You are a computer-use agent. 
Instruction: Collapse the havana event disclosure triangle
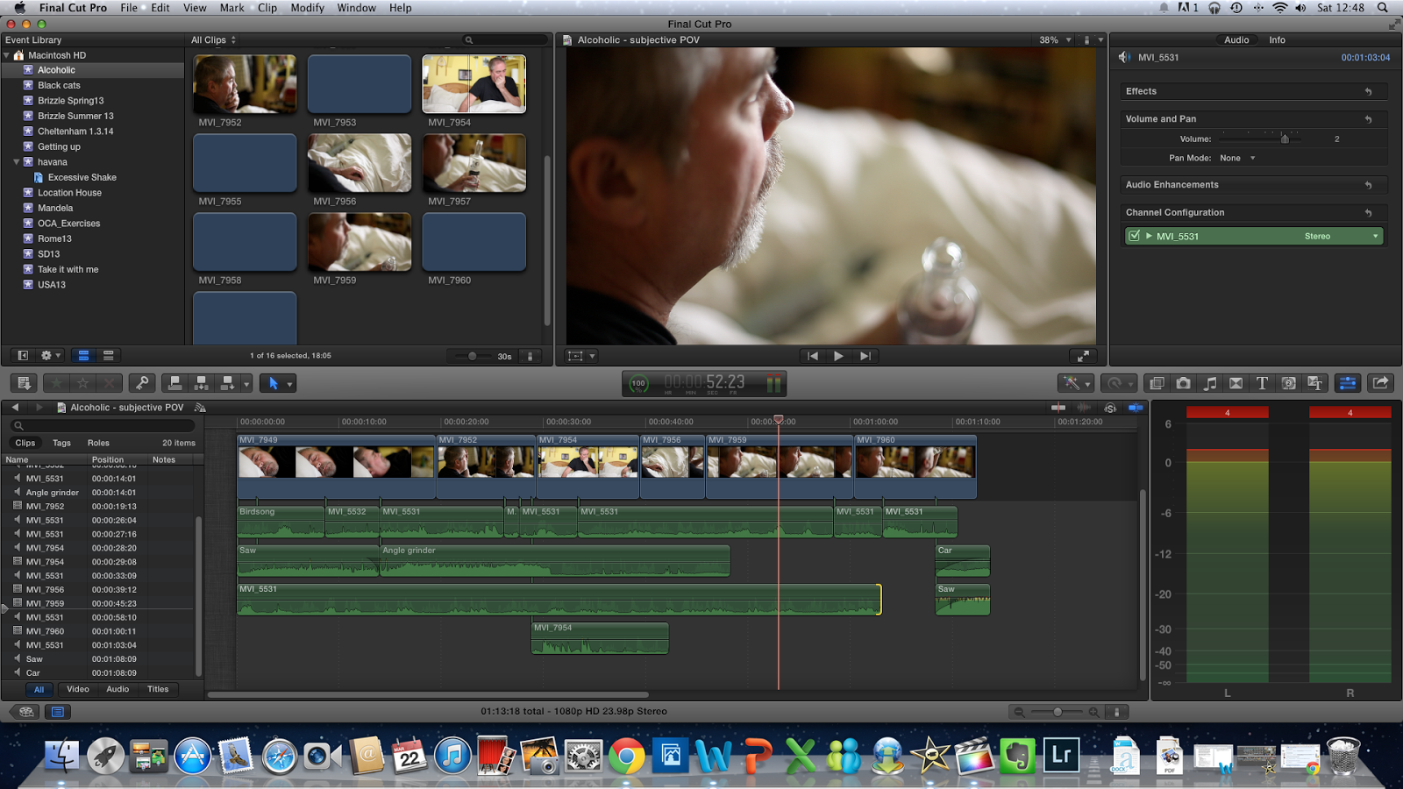16,162
